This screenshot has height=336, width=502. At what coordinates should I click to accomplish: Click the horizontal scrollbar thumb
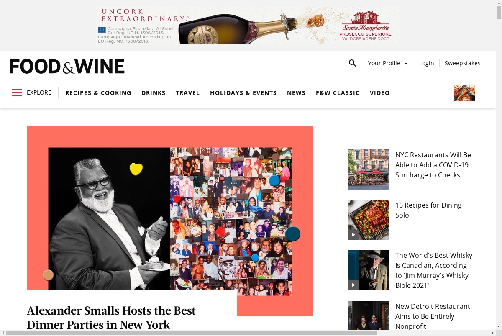(192, 333)
